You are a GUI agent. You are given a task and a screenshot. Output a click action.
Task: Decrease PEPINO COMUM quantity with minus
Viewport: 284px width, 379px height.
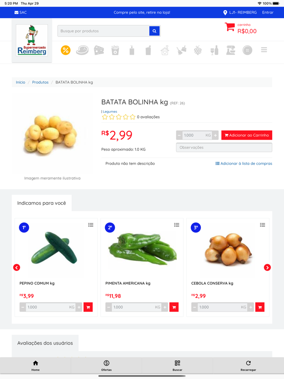(23, 307)
